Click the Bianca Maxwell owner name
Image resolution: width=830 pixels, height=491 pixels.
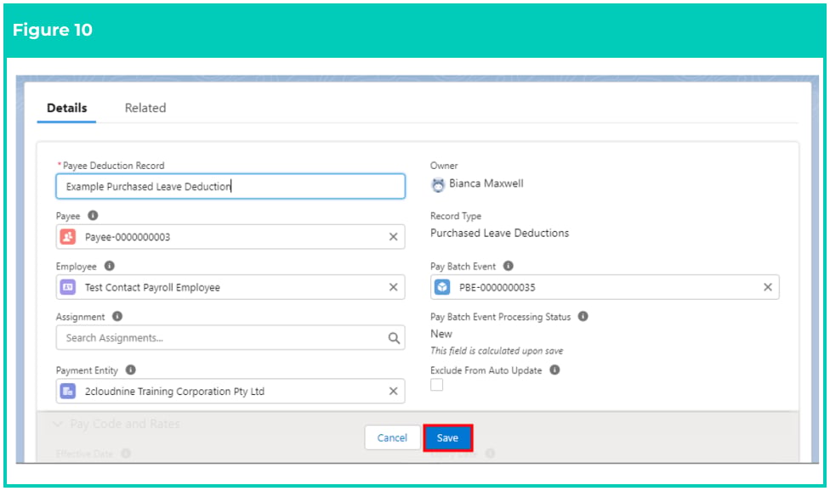(486, 183)
